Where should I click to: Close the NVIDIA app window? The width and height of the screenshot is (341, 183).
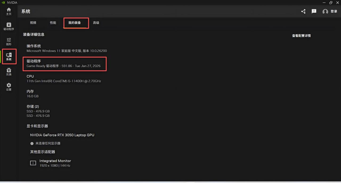338,3
